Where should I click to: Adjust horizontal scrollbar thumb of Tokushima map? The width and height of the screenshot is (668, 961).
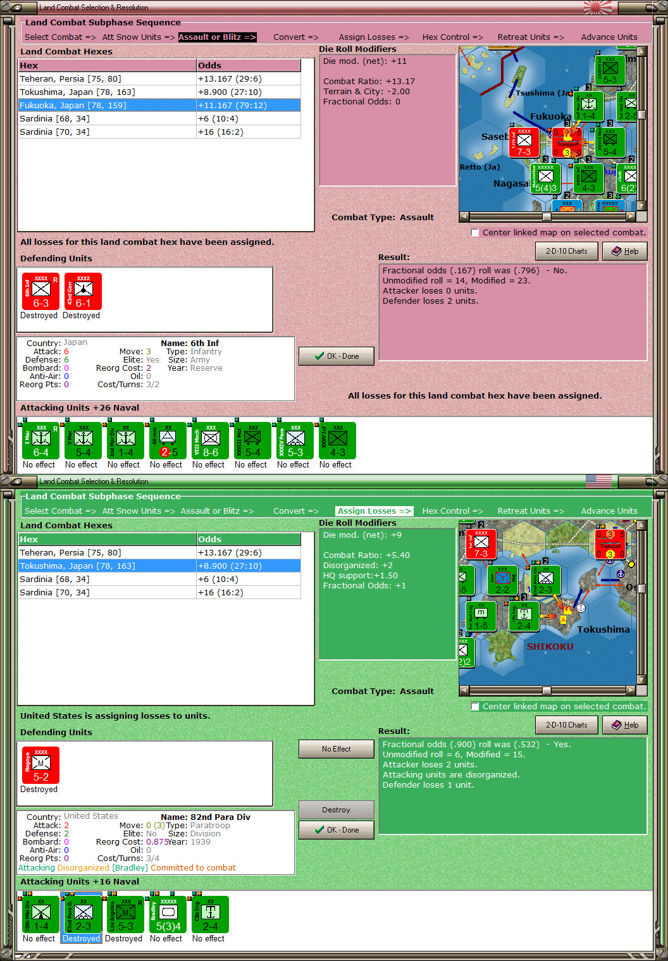[x=547, y=690]
